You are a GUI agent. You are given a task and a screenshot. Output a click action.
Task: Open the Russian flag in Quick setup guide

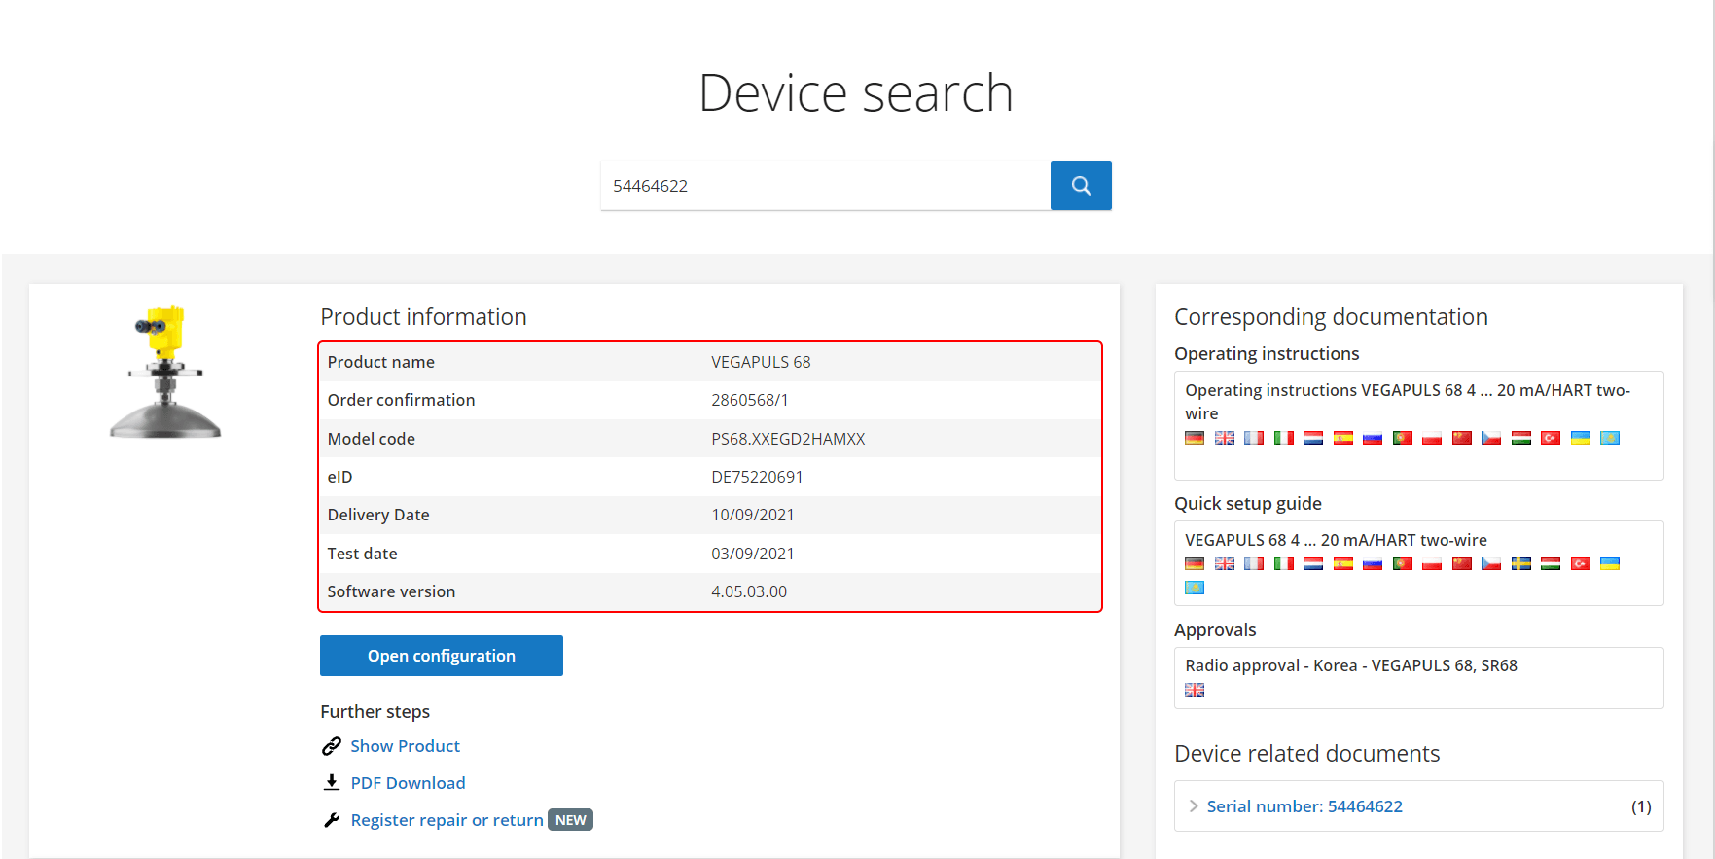tap(1373, 563)
